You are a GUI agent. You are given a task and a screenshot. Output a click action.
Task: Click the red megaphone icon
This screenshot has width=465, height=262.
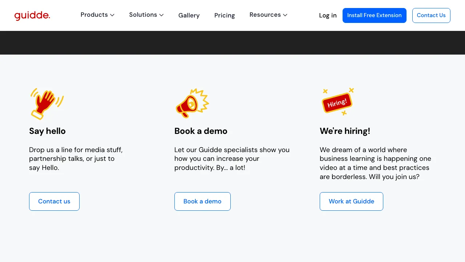coord(191,103)
